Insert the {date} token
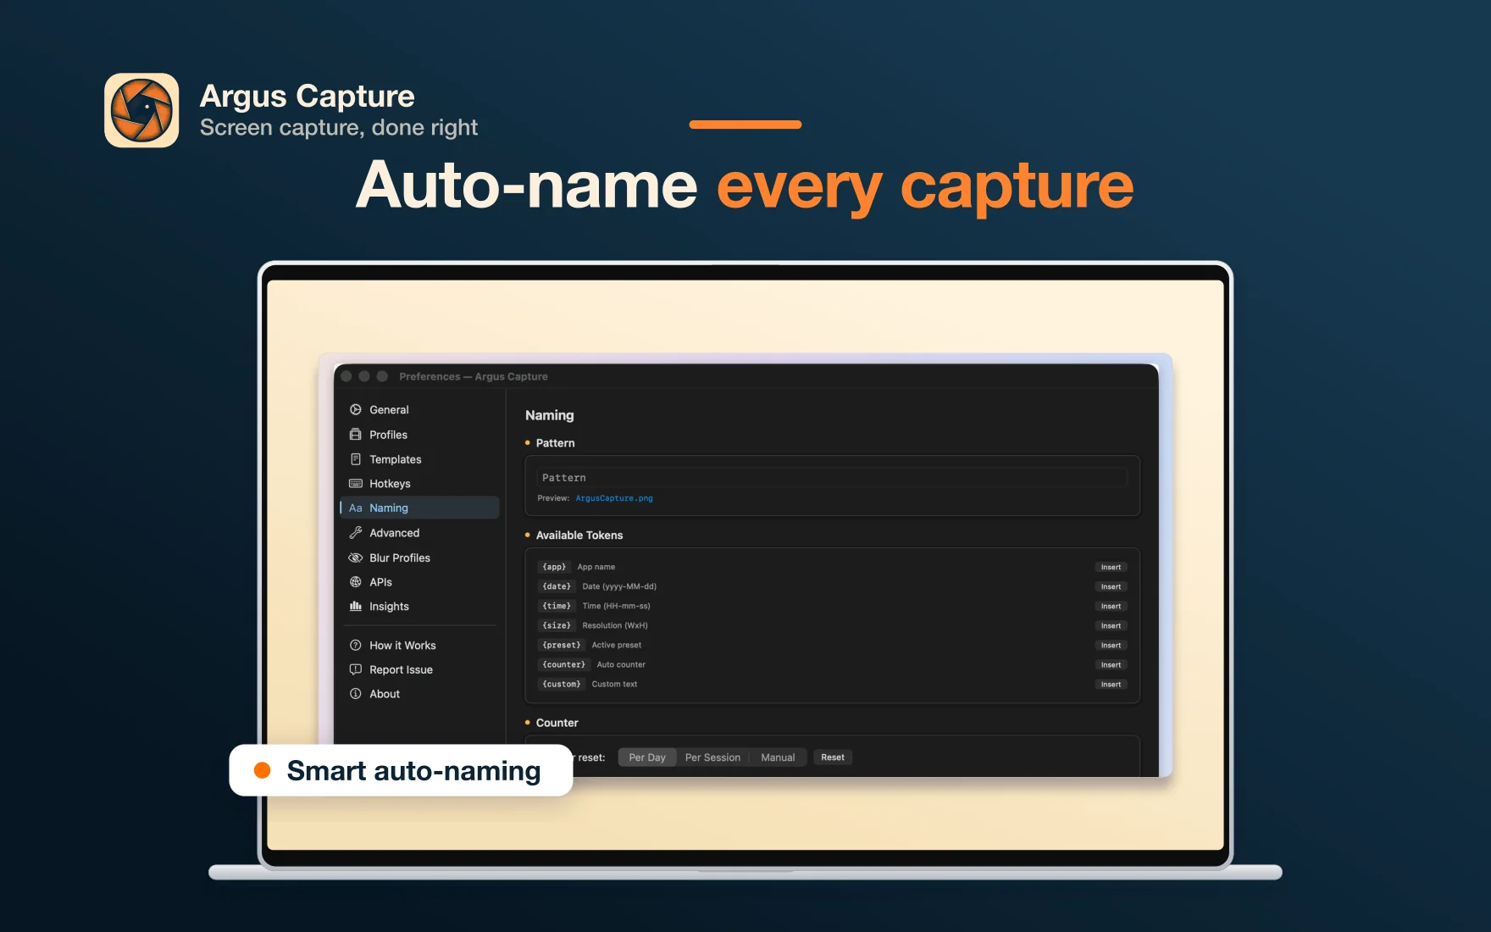 coord(1111,587)
